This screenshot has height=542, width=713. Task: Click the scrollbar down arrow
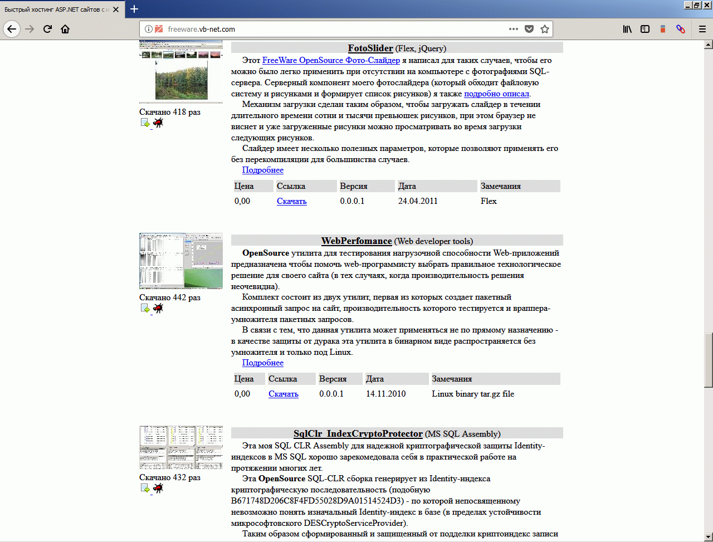coord(709,538)
